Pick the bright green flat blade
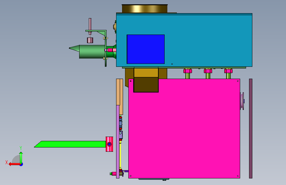The height and width of the screenshot is (185, 286). (x=70, y=144)
